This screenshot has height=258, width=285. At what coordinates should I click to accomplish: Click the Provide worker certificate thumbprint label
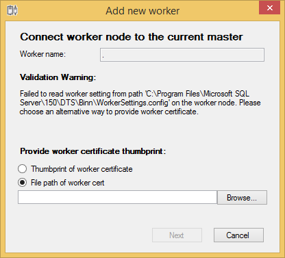tap(93, 151)
